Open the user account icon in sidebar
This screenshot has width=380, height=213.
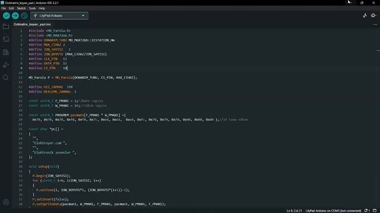pyautogui.click(x=6, y=202)
